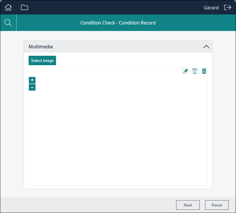236x213 pixels.
Task: Collapse the Multimedia panel chevron
Action: [206, 47]
